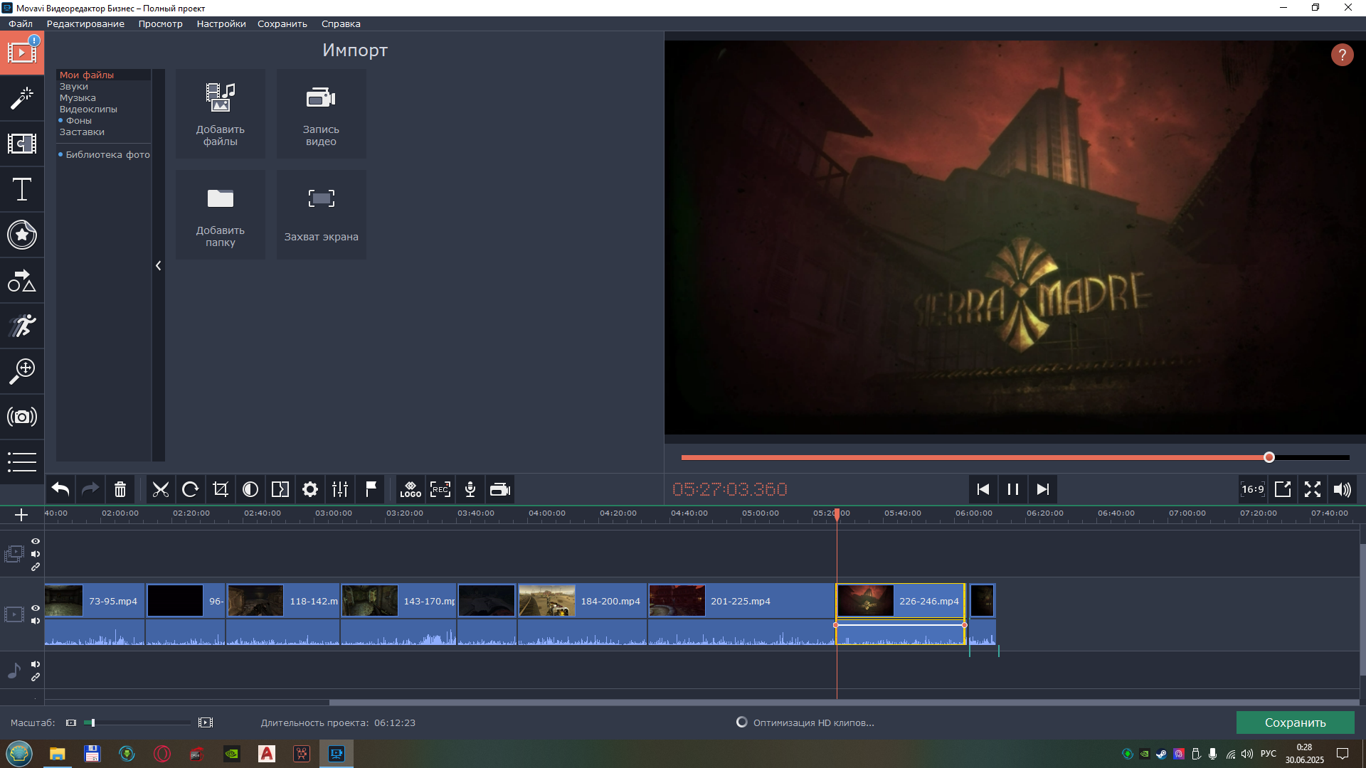Open the 16:9 aspect ratio dropdown
The height and width of the screenshot is (768, 1366).
click(1252, 489)
